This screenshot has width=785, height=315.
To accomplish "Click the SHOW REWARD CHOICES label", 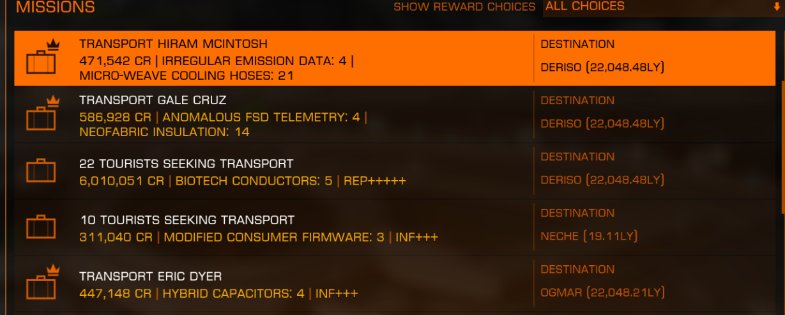I will 464,7.
